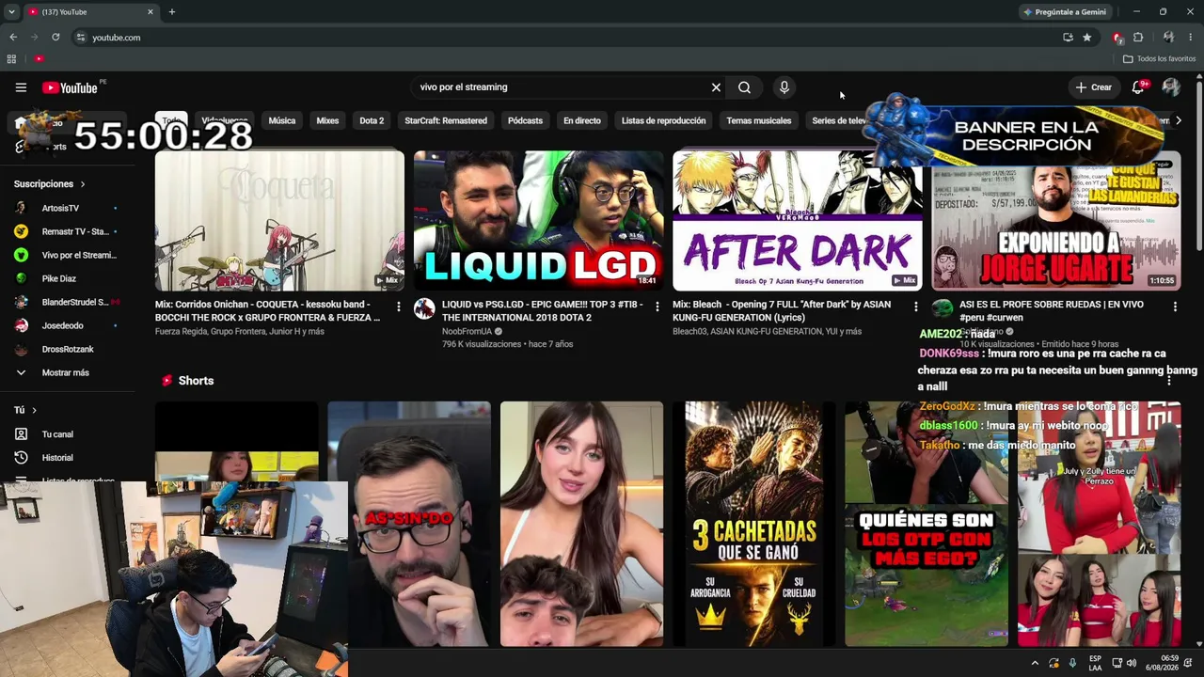
Task: Open the Crear menu
Action: click(x=1094, y=87)
